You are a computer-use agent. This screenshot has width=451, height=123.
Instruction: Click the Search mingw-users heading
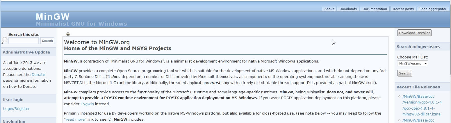point(418,47)
